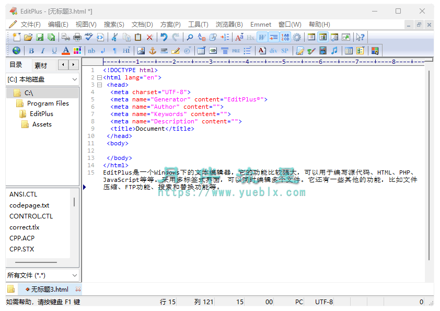This screenshot has width=440, height=311.
Task: Click the Find magnifier icon
Action: click(x=190, y=37)
